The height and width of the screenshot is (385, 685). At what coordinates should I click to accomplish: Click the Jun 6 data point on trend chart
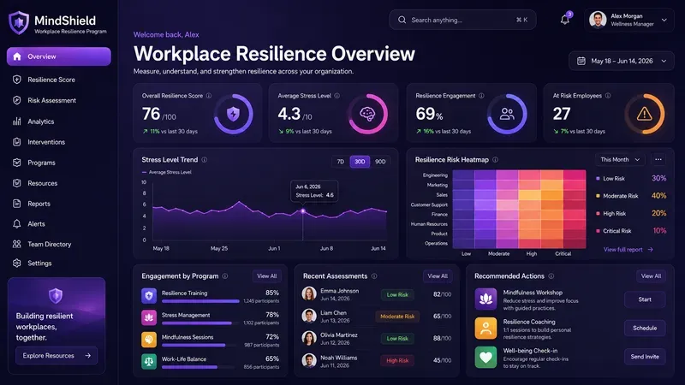pyautogui.click(x=303, y=211)
